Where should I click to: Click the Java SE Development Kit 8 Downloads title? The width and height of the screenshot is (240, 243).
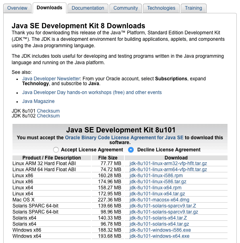click(79, 25)
